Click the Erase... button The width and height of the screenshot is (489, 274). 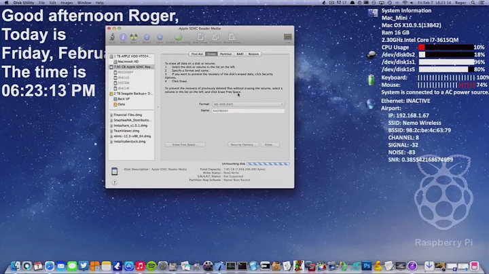point(270,144)
